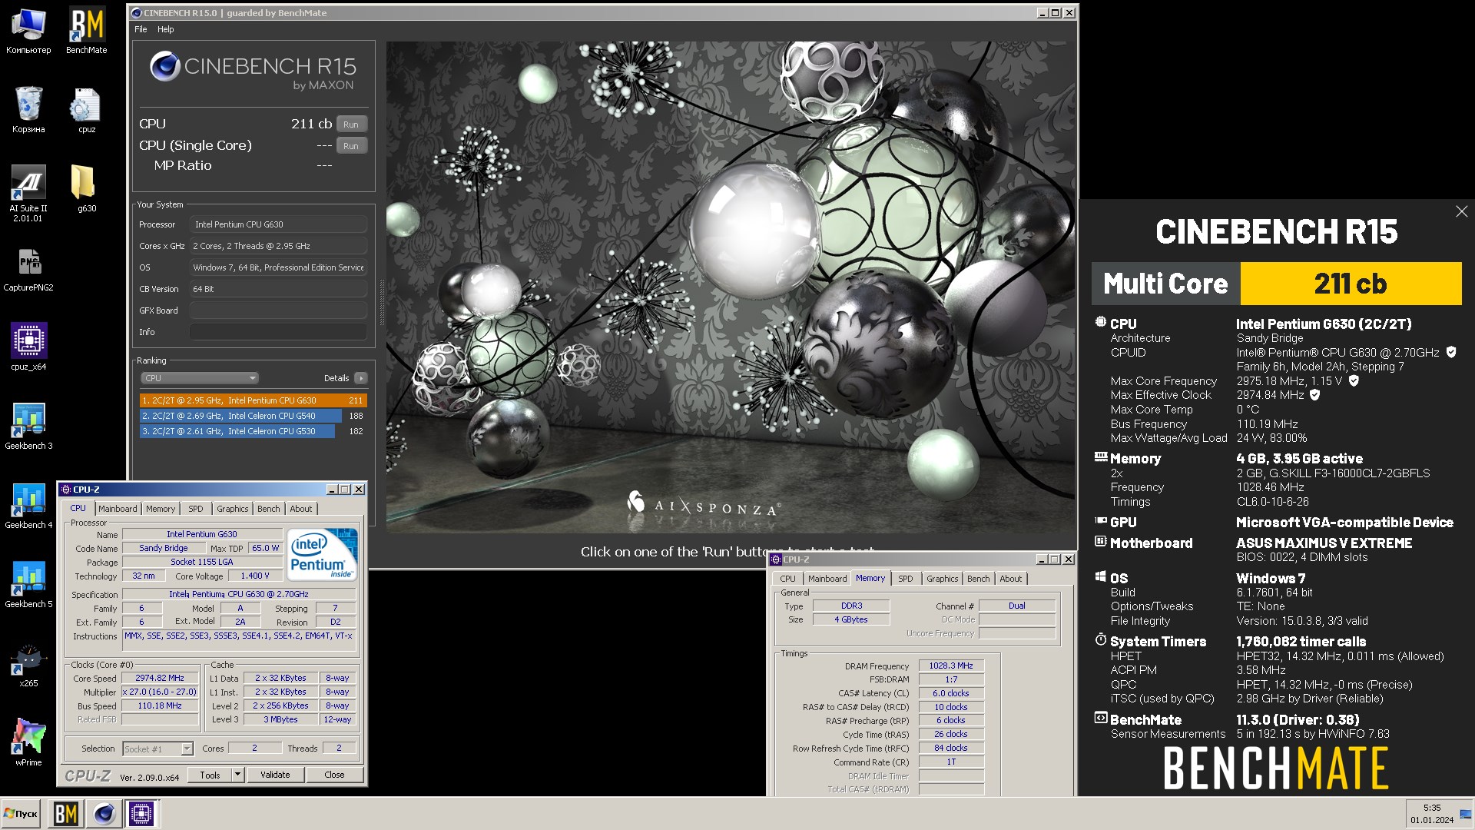
Task: Open the g630 folder icon
Action: click(x=86, y=188)
